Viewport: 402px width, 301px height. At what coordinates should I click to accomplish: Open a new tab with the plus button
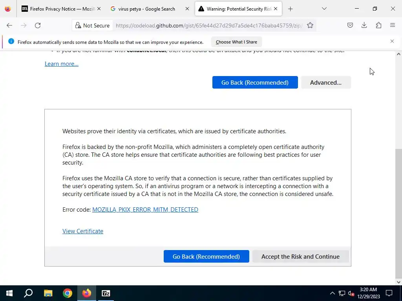click(290, 9)
